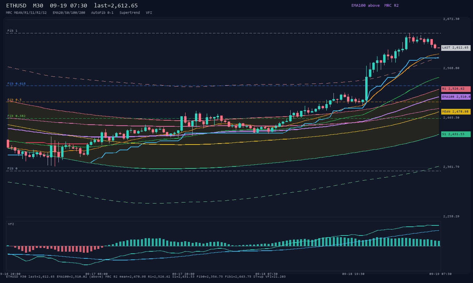Click the 09-17 20:00 time axis label
The width and height of the screenshot is (473, 283).
coord(183,274)
